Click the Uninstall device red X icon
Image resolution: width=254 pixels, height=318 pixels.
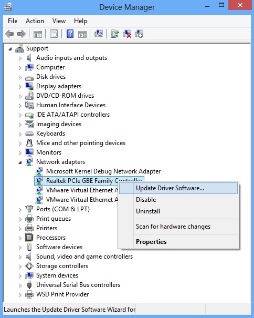point(127,34)
